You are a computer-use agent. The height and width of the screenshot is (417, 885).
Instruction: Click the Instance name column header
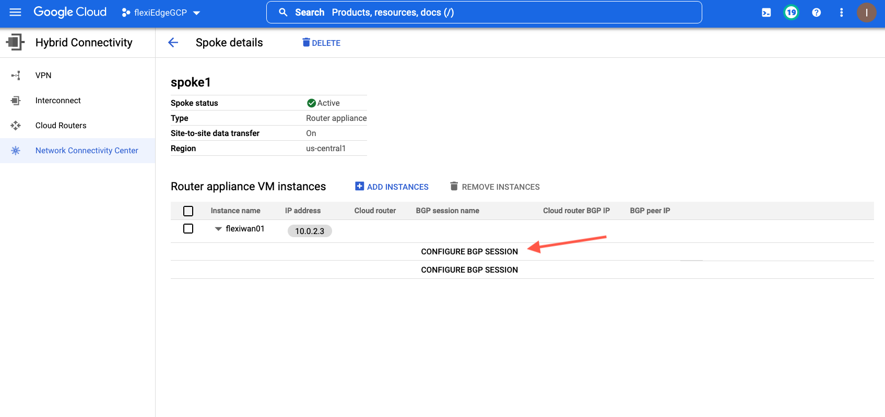click(235, 211)
